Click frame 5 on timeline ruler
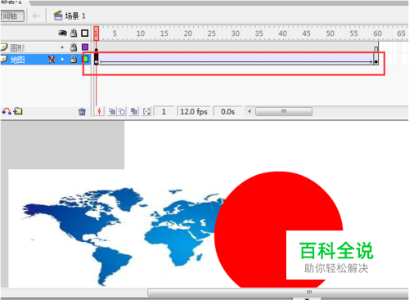This screenshot has height=300, width=409. tap(115, 34)
